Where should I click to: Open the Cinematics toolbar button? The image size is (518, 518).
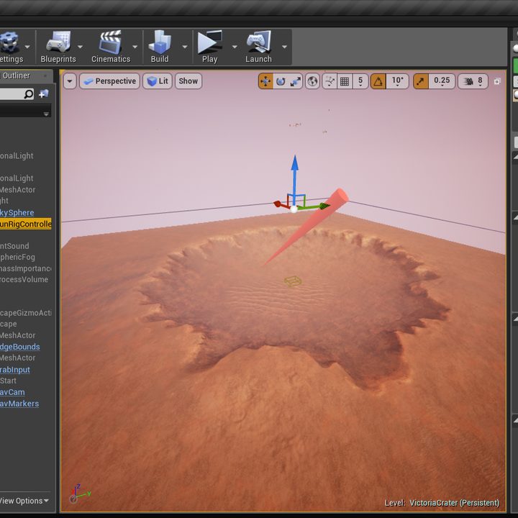pos(111,47)
